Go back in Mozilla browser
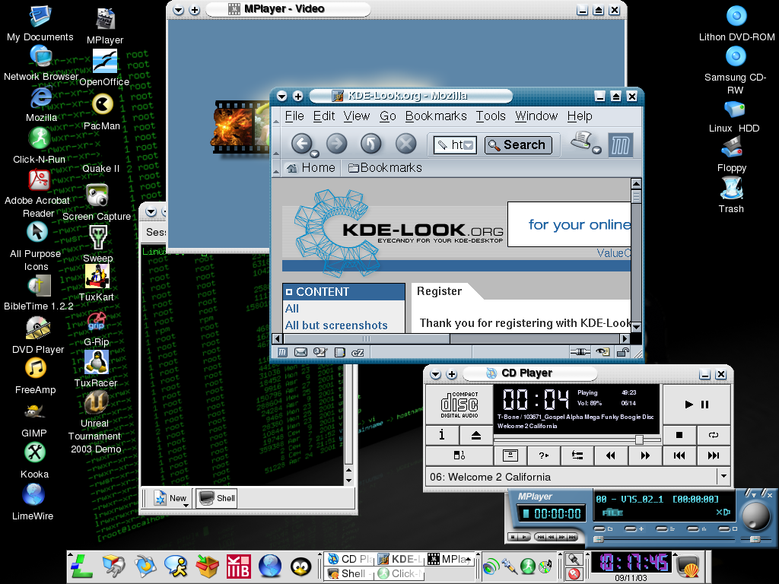This screenshot has width=779, height=584. [301, 144]
